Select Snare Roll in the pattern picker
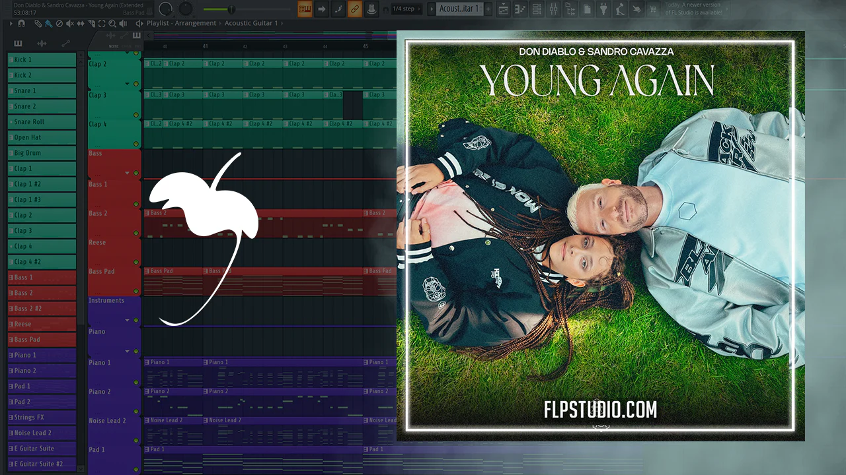846x475 pixels. pos(42,122)
